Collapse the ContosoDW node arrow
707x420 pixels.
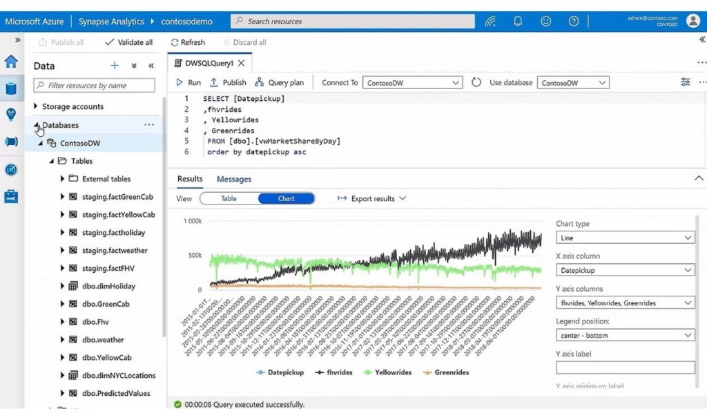(x=41, y=143)
